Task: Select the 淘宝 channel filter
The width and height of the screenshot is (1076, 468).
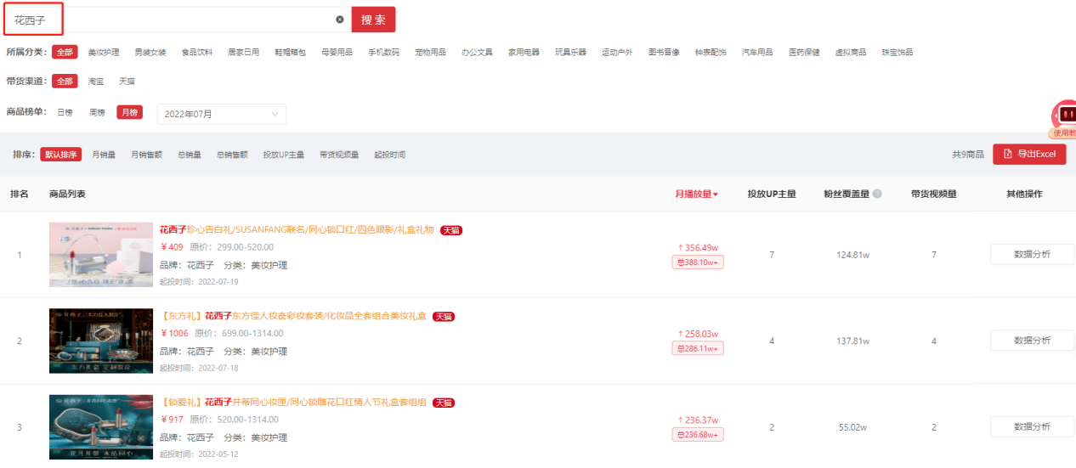Action: coord(96,82)
